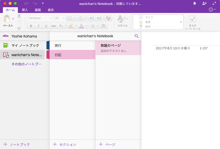Open the smiley feedback menu
The image size is (220, 149).
point(212,10)
